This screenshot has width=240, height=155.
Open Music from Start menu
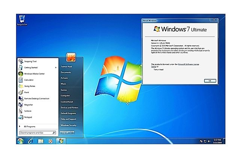coord(63,84)
